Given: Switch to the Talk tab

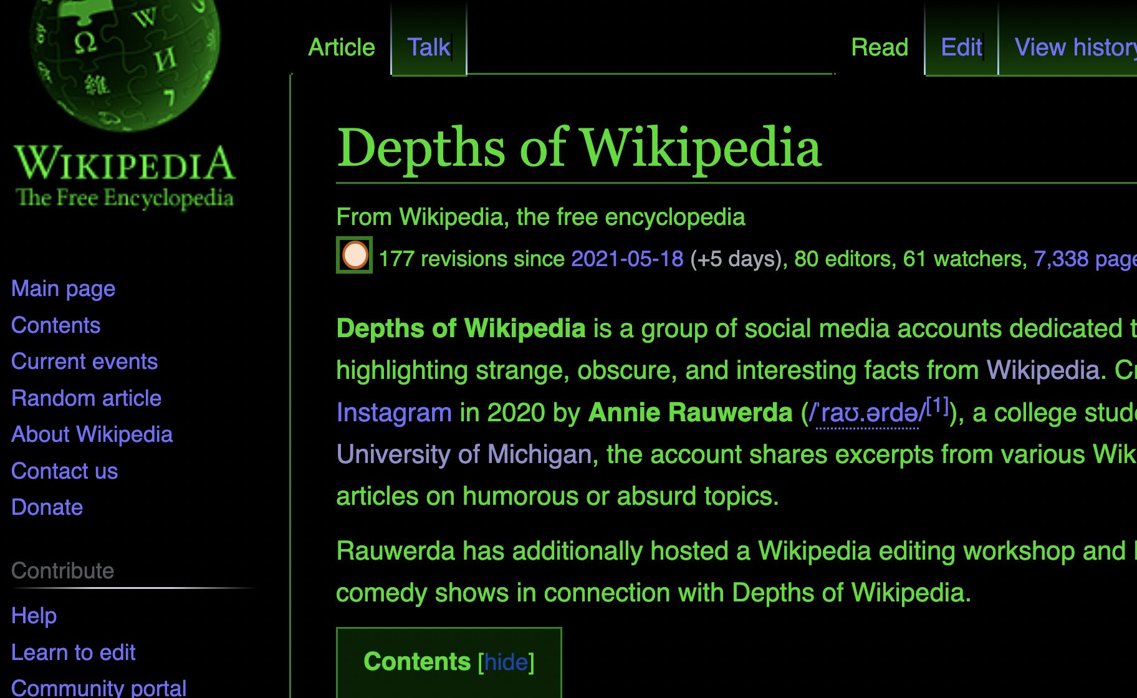Looking at the screenshot, I should coord(429,47).
